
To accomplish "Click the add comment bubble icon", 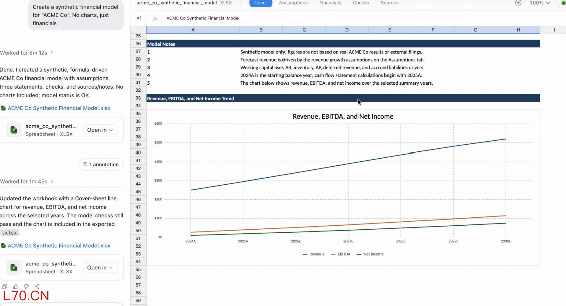I will pyautogui.click(x=518, y=3).
